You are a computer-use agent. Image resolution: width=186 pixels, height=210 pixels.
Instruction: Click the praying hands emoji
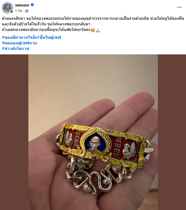coord(98,30)
